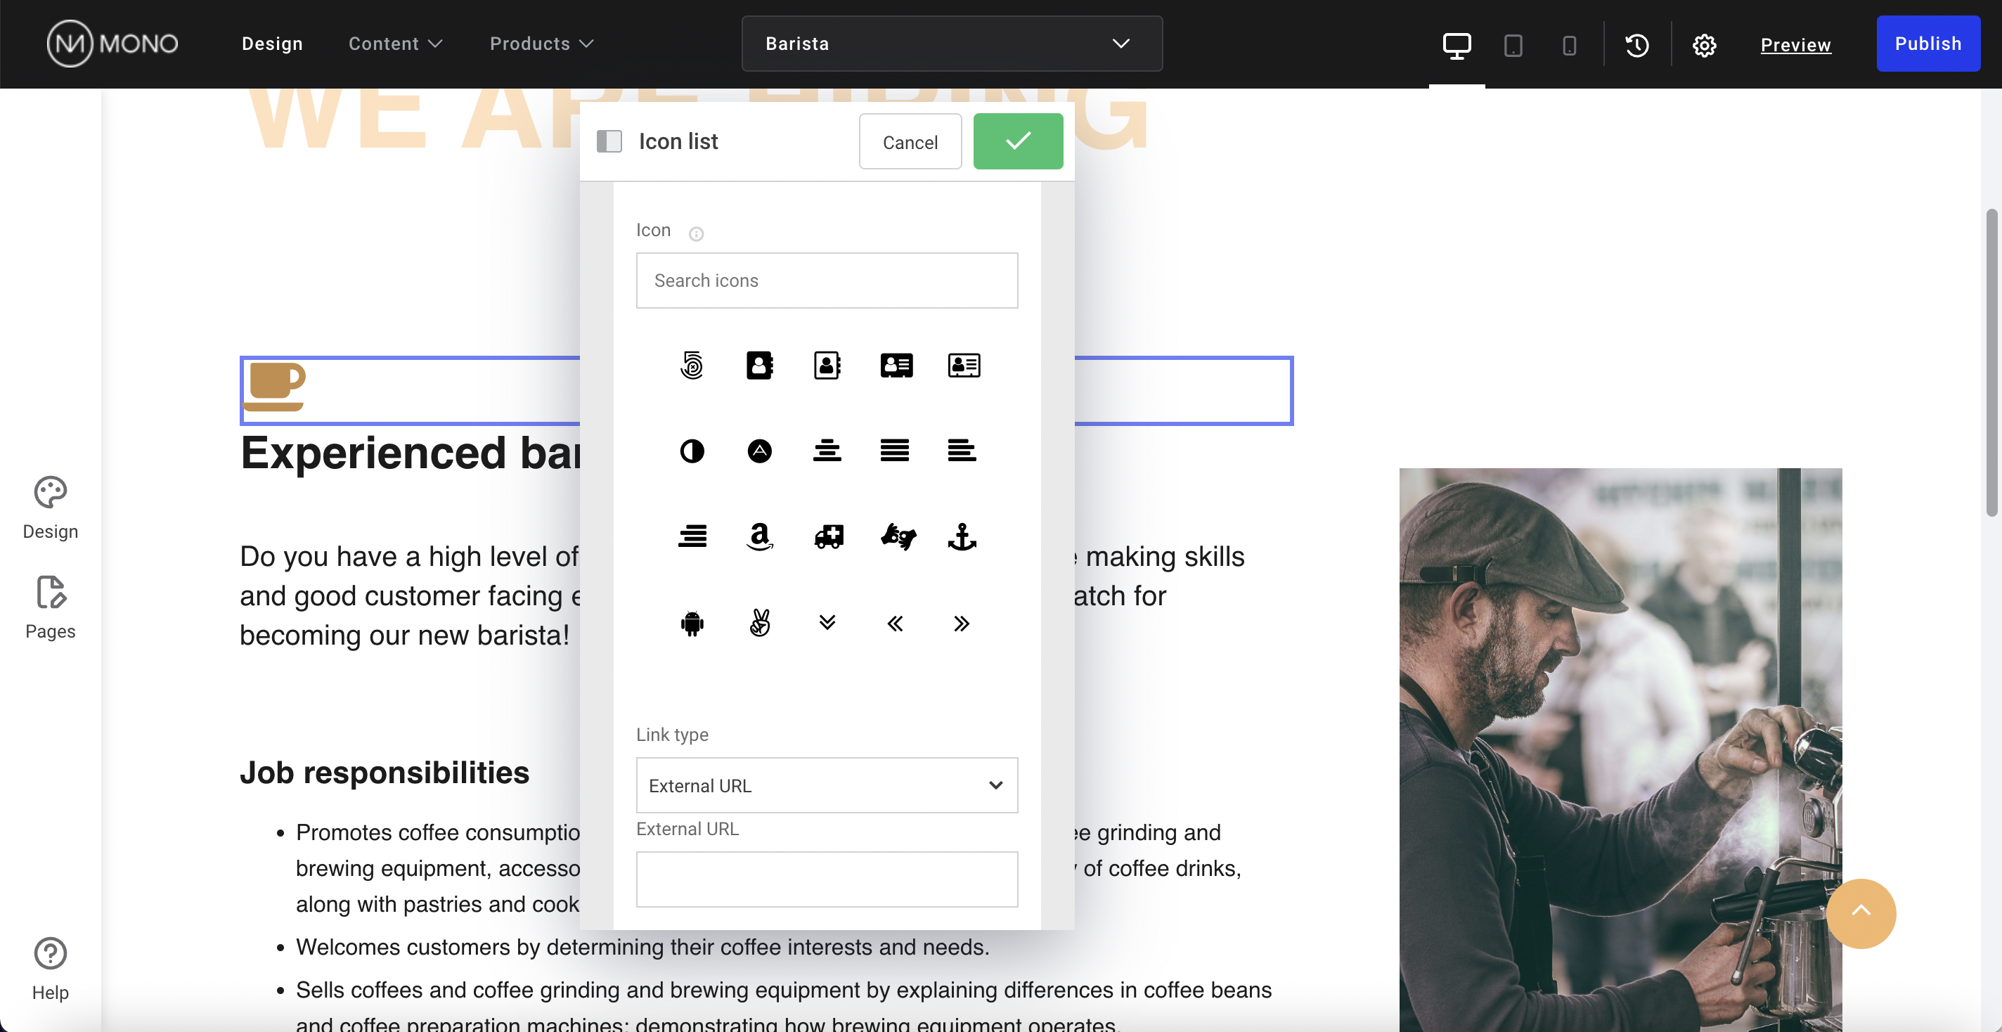Open the Pages sidebar panel
This screenshot has width=2002, height=1032.
(x=51, y=607)
